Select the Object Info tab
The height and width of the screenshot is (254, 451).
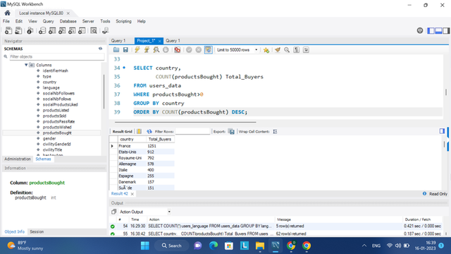(x=14, y=231)
